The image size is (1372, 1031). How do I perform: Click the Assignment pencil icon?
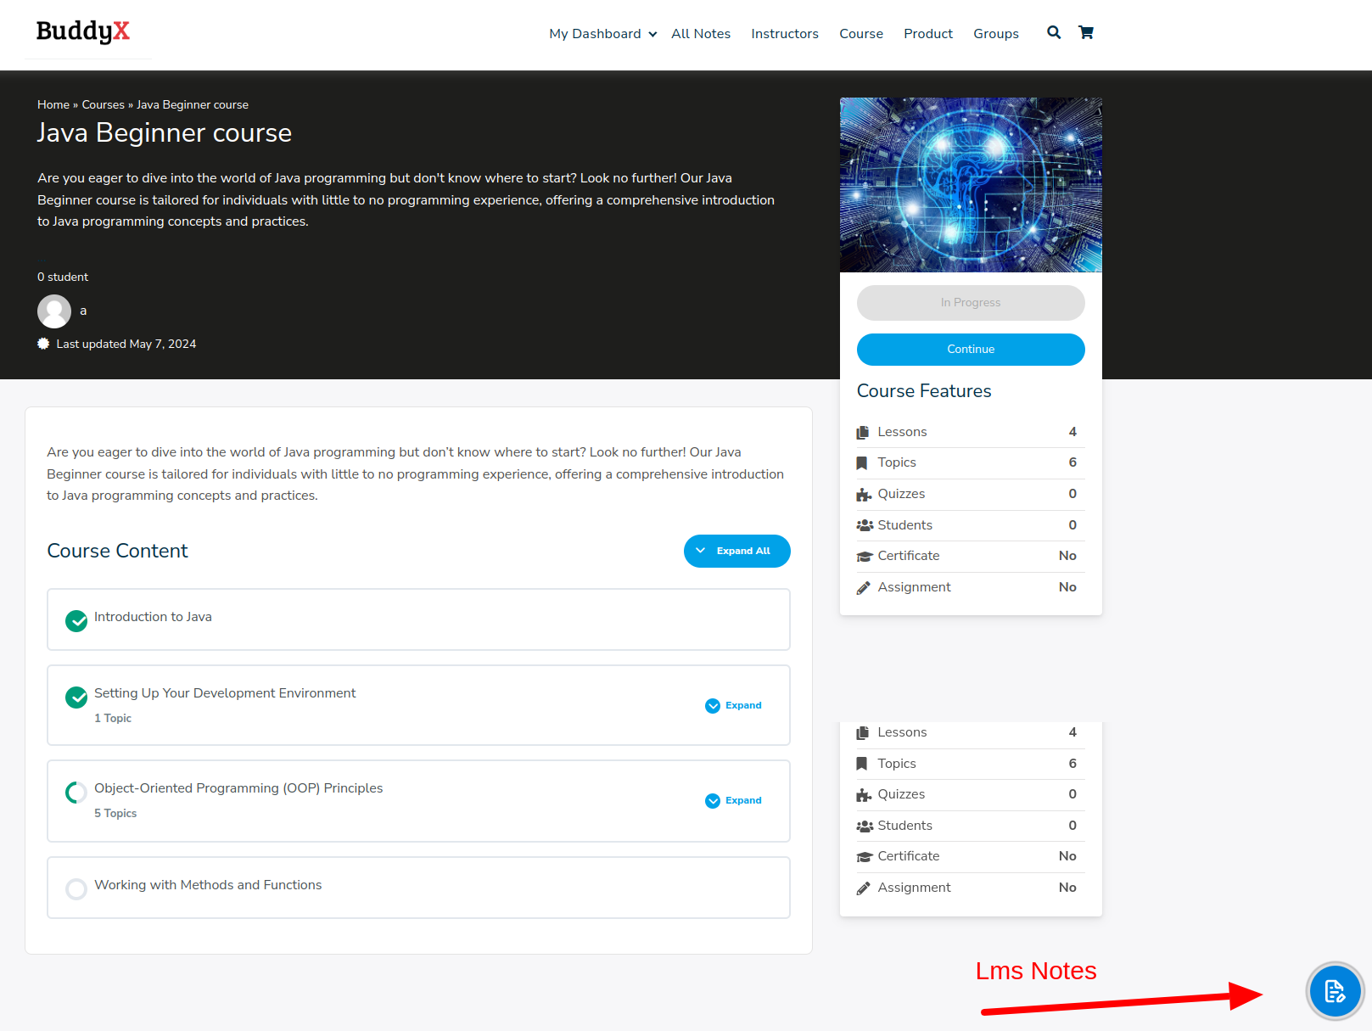pyautogui.click(x=863, y=588)
